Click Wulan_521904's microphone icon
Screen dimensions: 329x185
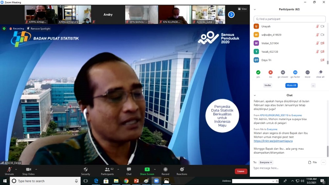(317, 43)
